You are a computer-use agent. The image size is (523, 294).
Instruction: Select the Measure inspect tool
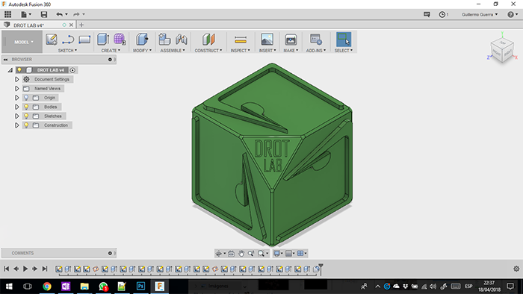240,40
